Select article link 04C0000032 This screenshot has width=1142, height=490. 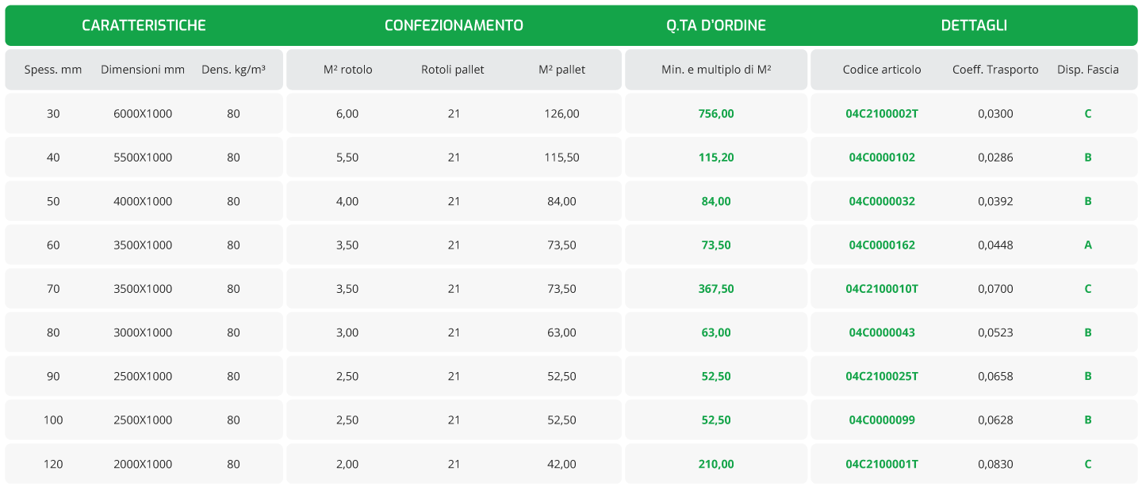point(882,201)
